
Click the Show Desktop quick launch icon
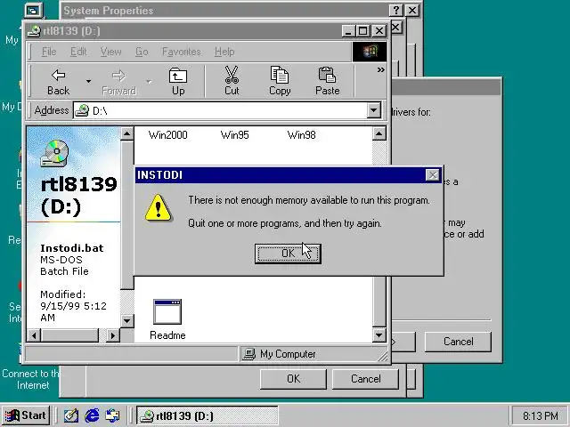click(71, 415)
